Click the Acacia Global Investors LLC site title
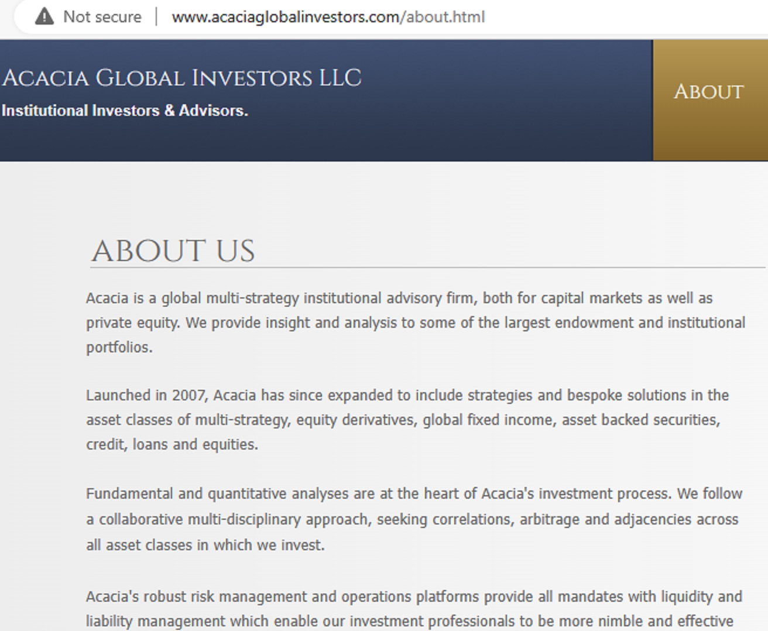 182,78
